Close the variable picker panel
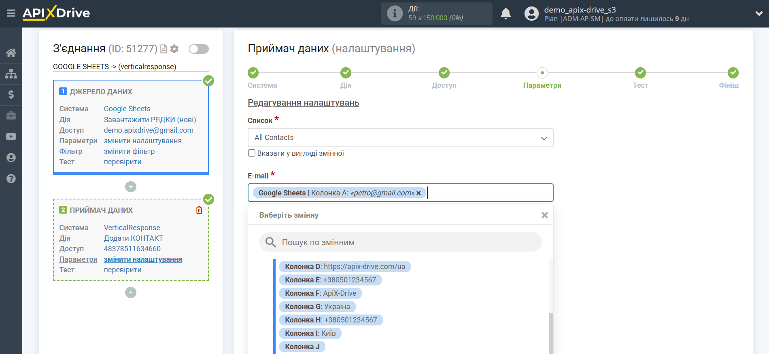Viewport: 769px width, 354px height. click(x=545, y=215)
